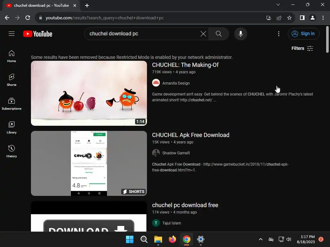
Task: Click Amanita Design channel avatar
Action: (156, 83)
